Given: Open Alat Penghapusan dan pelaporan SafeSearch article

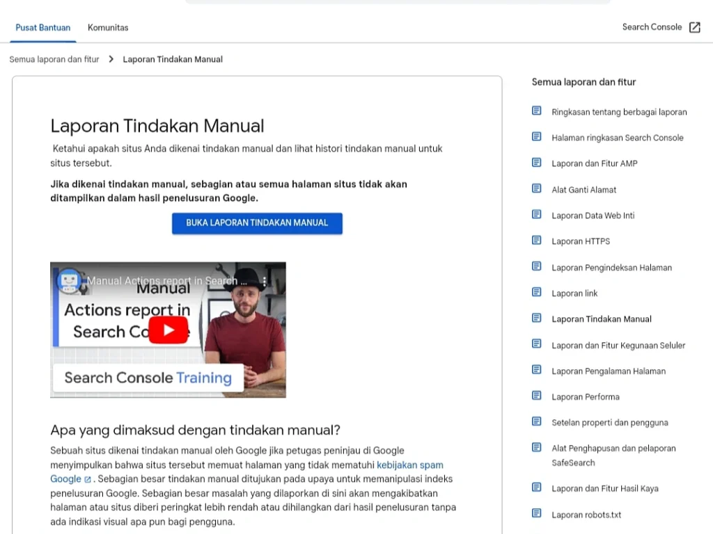Looking at the screenshot, I should pos(613,456).
